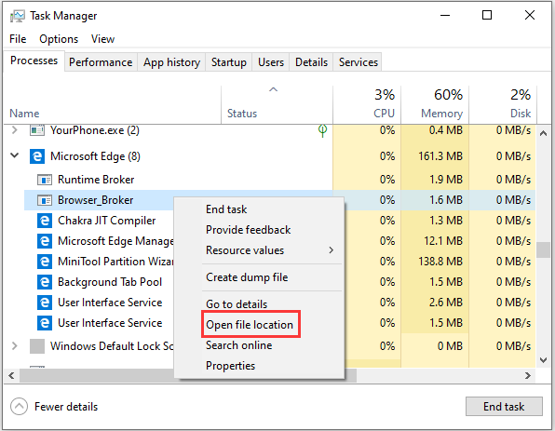Expand the Windows Default Lock Screen group
The height and width of the screenshot is (431, 555).
(x=15, y=345)
